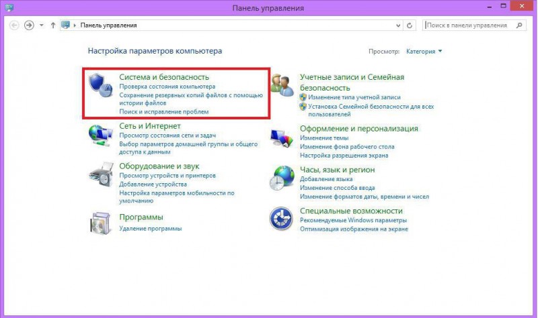Click Просмотр устройств и принтеров
Image resolution: width=538 pixels, height=318 pixels.
coord(167,176)
